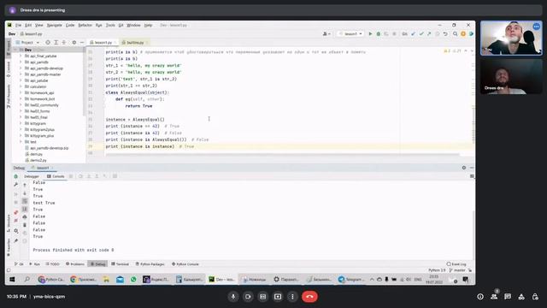Click the Rollback undo-arrow icon in toolbar

tap(445, 34)
